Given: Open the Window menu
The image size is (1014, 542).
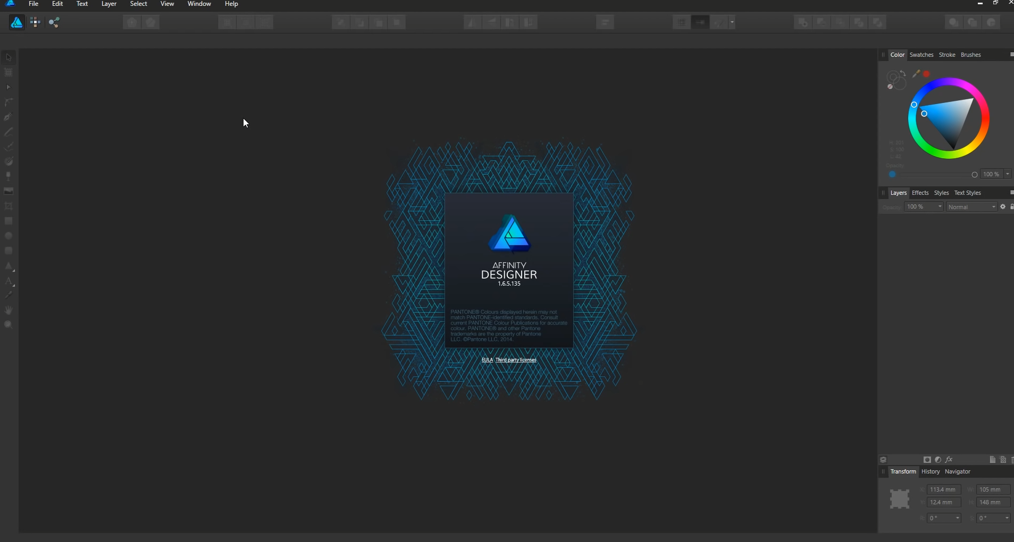Looking at the screenshot, I should (199, 4).
